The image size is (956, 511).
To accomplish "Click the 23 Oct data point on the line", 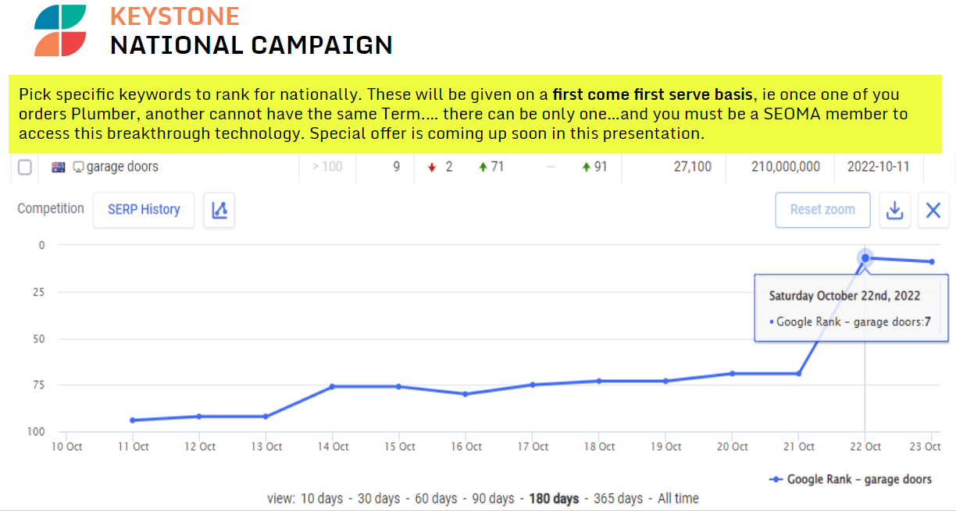I will pos(932,261).
